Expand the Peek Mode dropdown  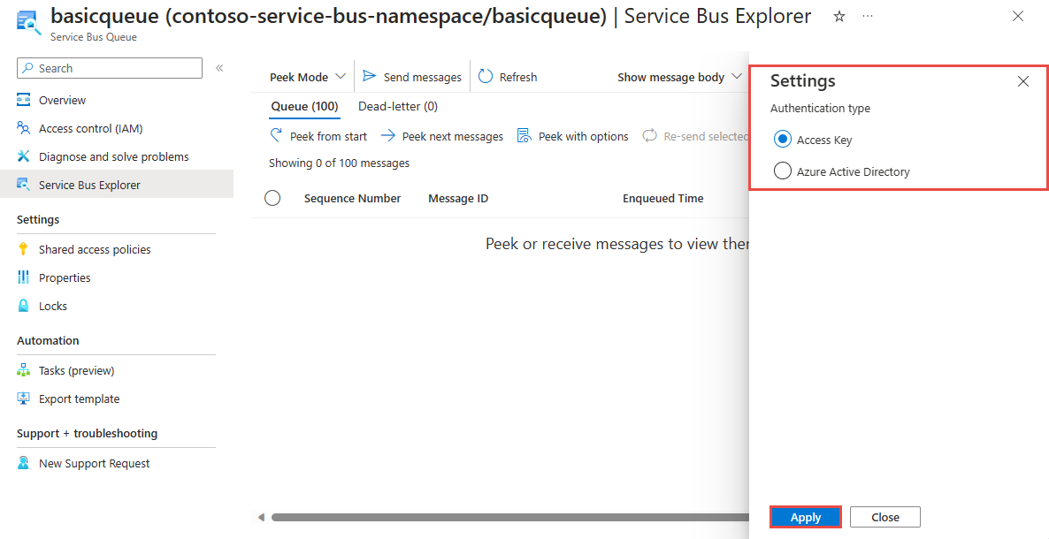point(308,77)
